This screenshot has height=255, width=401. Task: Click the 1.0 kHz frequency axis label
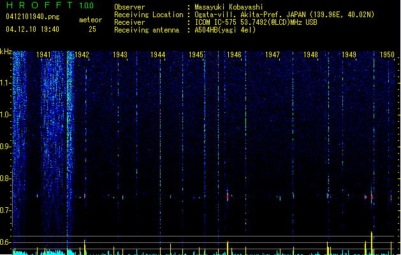coord(6,115)
